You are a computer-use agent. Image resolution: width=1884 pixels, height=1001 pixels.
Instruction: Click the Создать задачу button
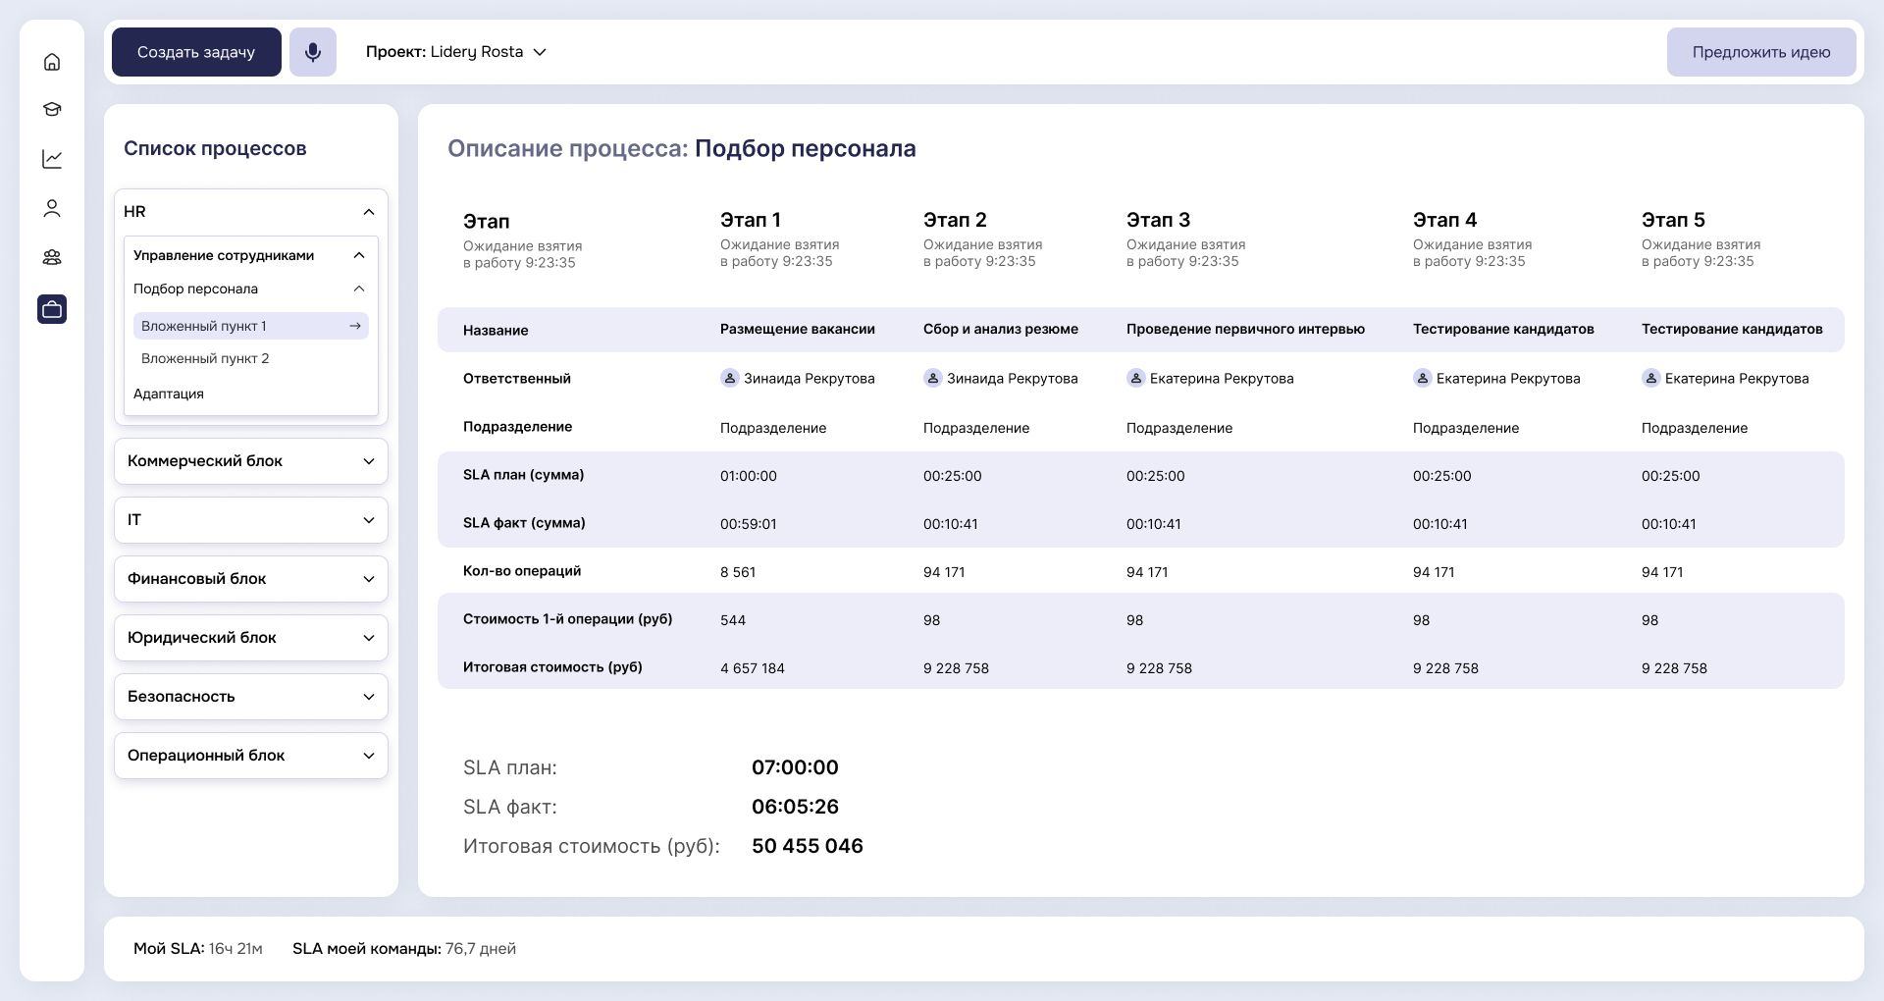click(196, 52)
